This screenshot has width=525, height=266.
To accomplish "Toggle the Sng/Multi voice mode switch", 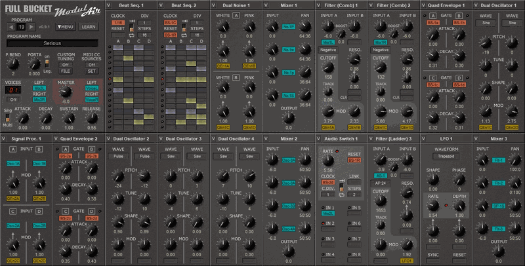I will click(7, 119).
